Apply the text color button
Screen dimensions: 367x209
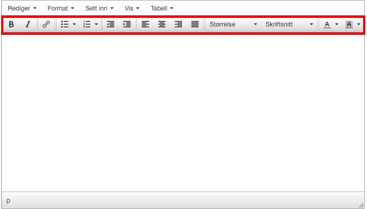pos(327,24)
